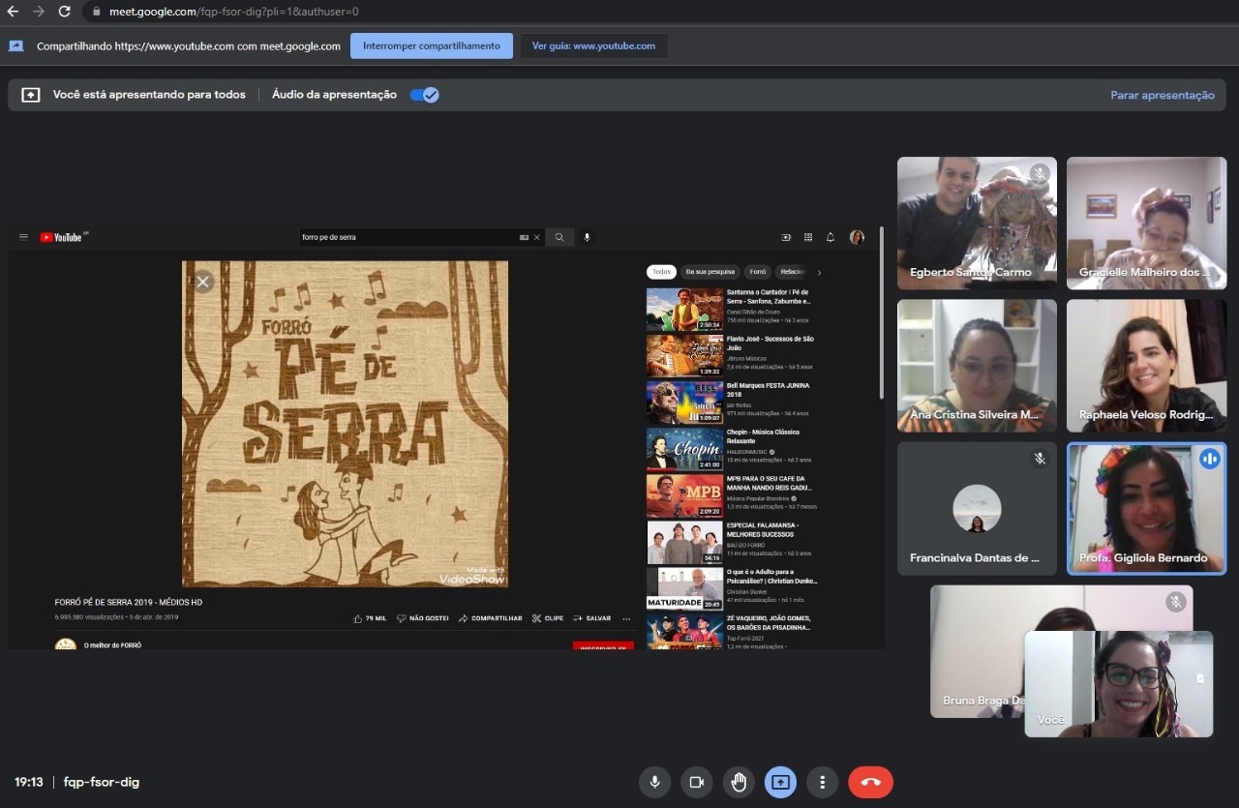Select Ana Cristina Silveira participant tile

tap(977, 366)
